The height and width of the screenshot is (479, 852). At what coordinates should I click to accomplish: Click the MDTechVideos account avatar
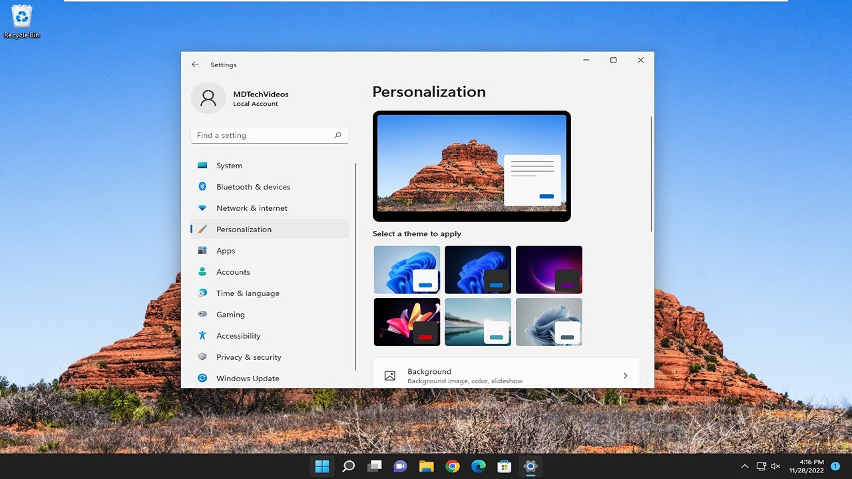point(208,98)
